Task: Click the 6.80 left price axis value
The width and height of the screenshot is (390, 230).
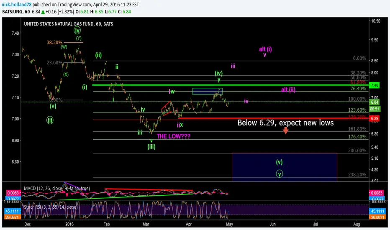Action: [15, 161]
